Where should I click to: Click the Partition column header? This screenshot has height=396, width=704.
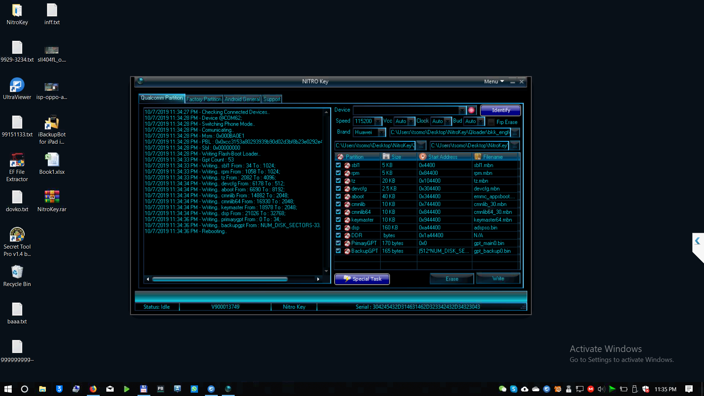coord(357,157)
